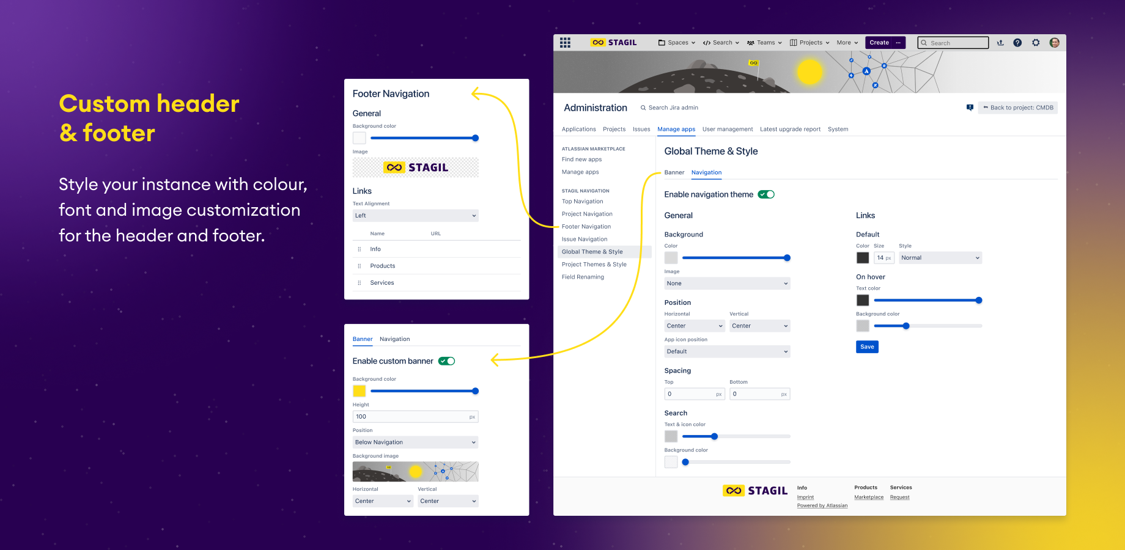The width and height of the screenshot is (1125, 550).
Task: Open Find new apps link
Action: pyautogui.click(x=581, y=159)
